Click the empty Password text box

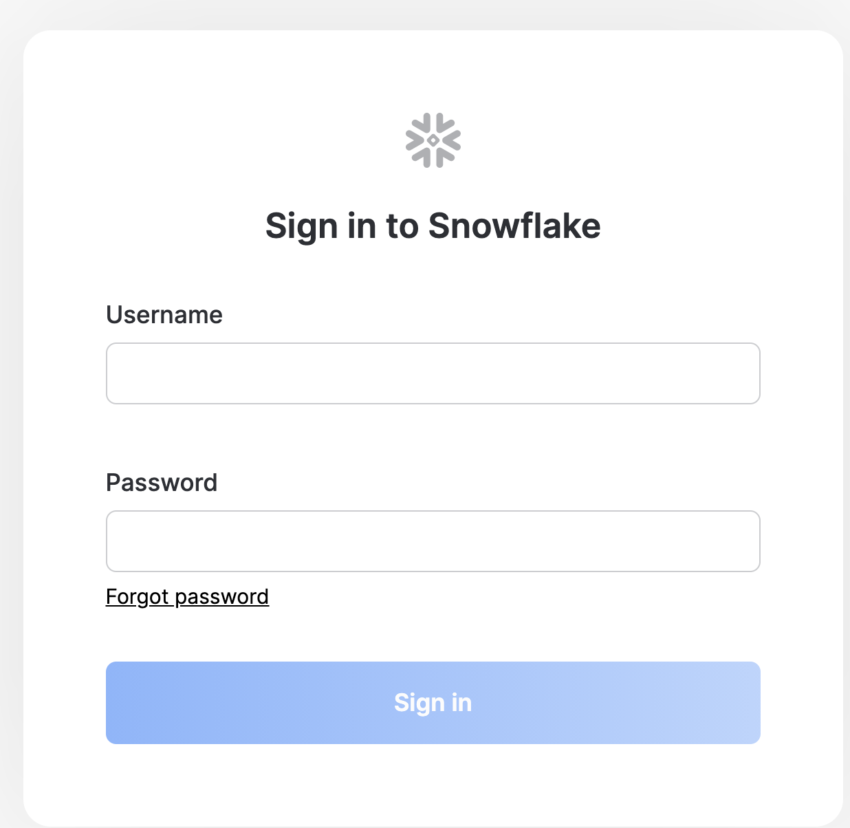pos(433,541)
